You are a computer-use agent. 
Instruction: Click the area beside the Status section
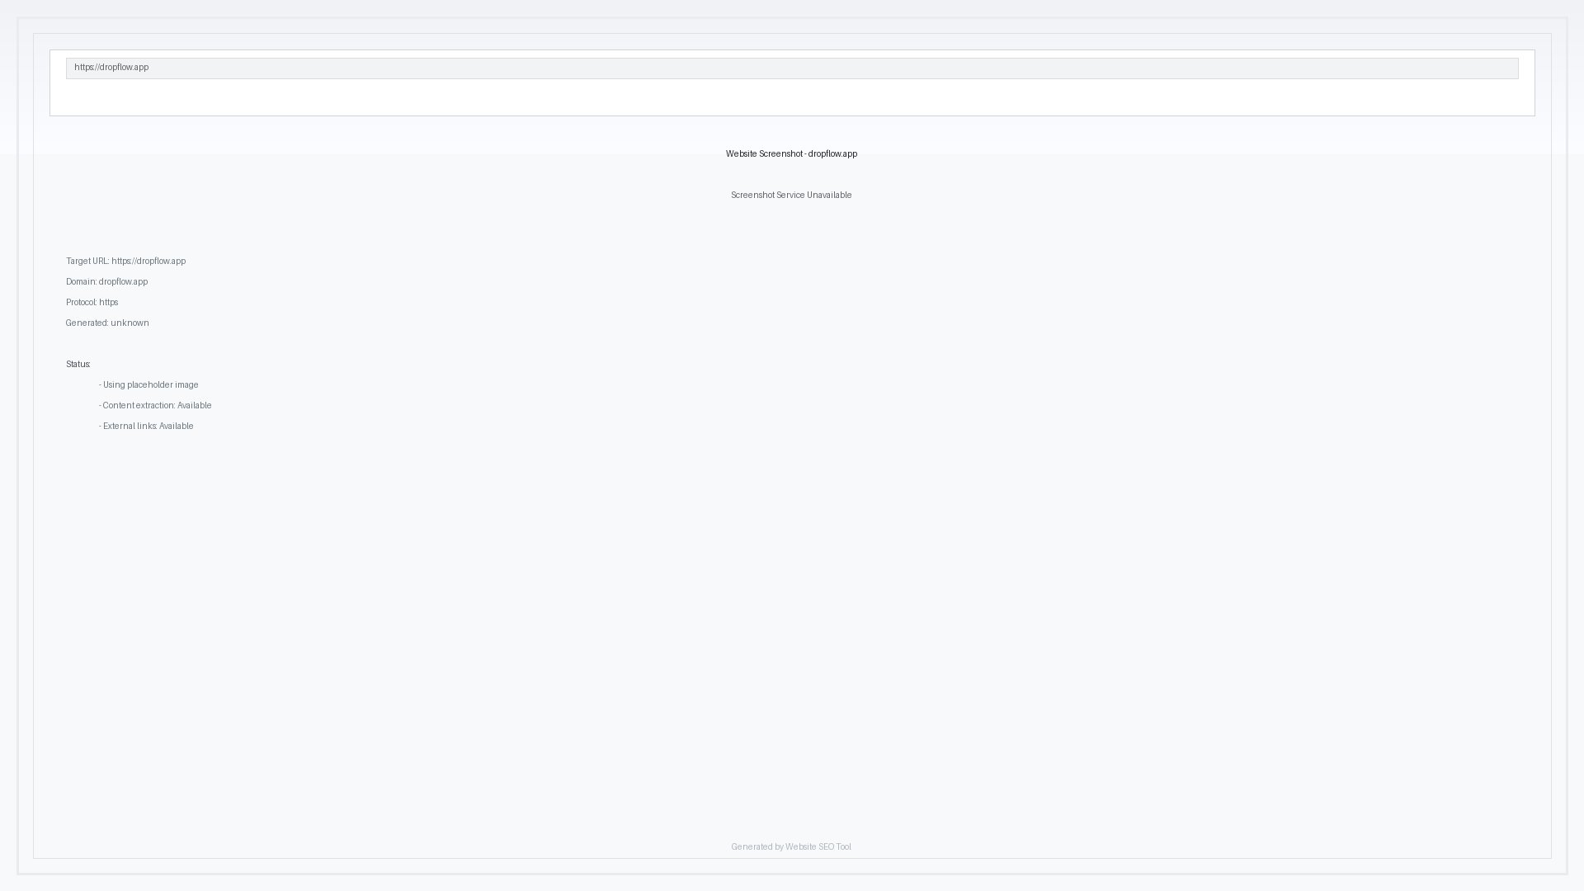click(x=412, y=396)
